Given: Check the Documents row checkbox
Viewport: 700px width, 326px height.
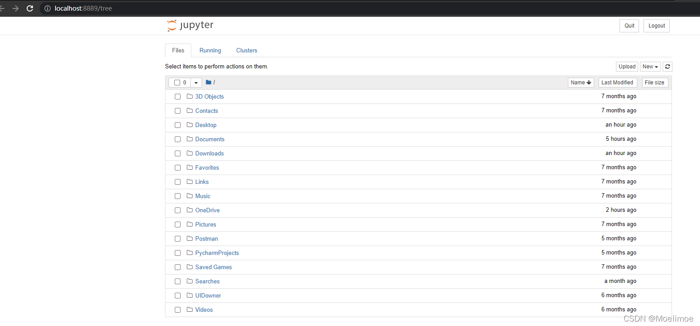Looking at the screenshot, I should [177, 139].
